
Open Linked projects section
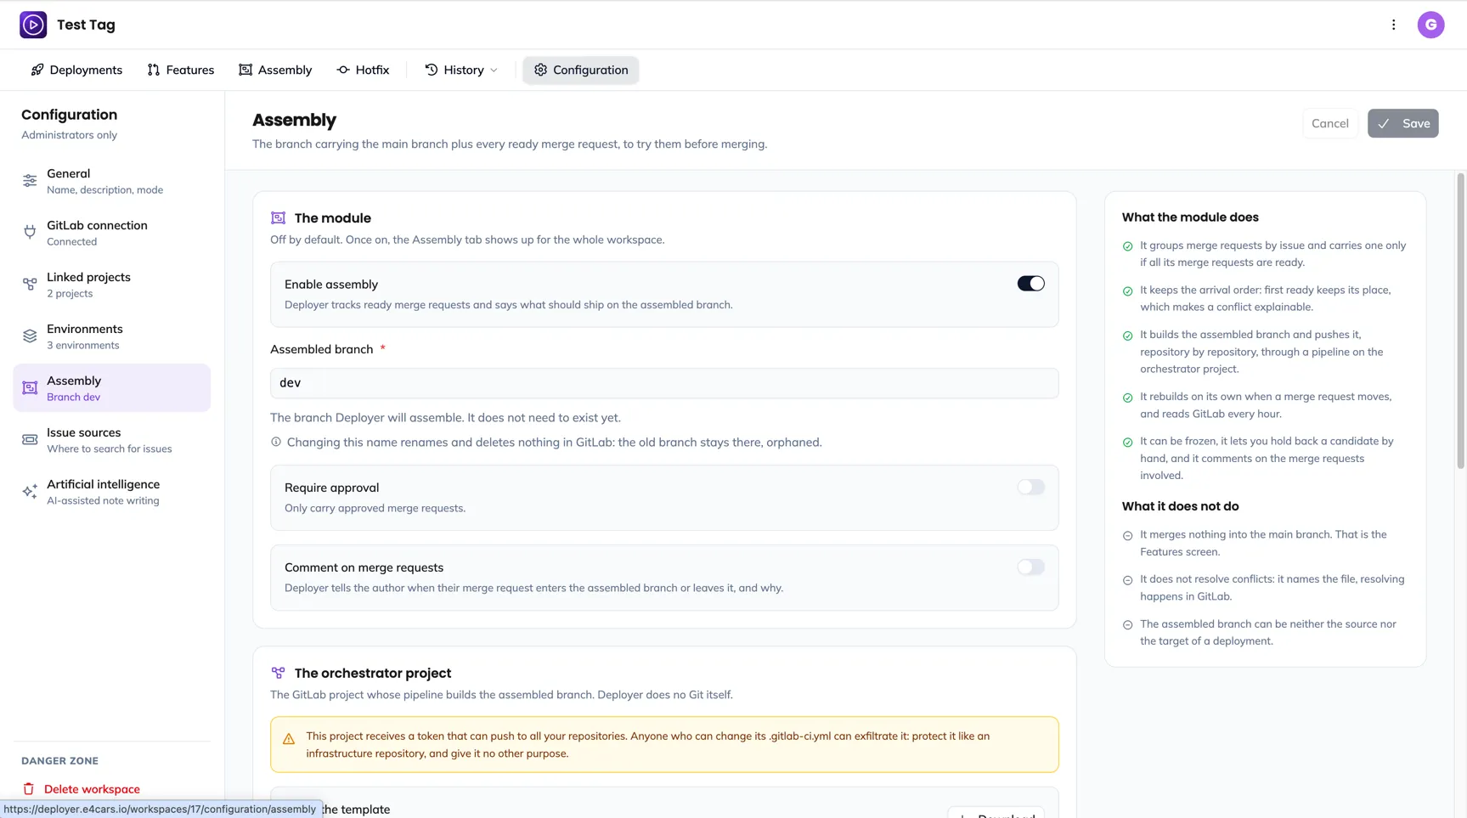click(x=112, y=285)
